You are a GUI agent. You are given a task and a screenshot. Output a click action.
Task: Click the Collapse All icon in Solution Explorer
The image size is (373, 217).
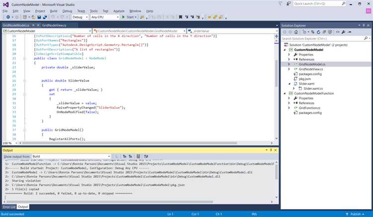click(324, 32)
